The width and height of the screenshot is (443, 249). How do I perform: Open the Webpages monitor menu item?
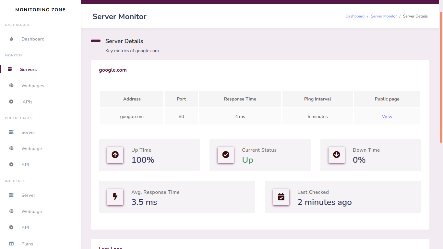[x=33, y=86]
